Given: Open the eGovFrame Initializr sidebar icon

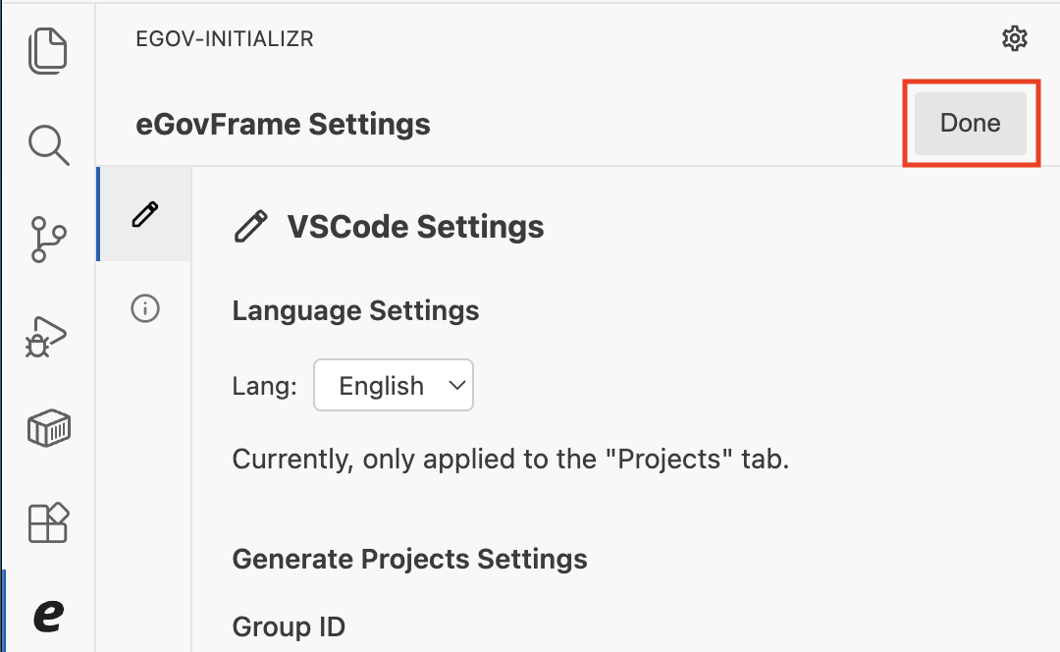Looking at the screenshot, I should click(x=48, y=618).
